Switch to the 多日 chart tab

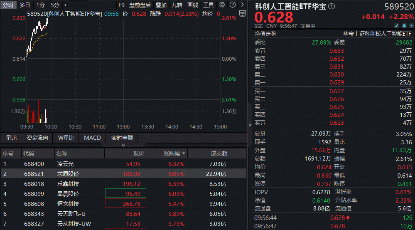25,5
